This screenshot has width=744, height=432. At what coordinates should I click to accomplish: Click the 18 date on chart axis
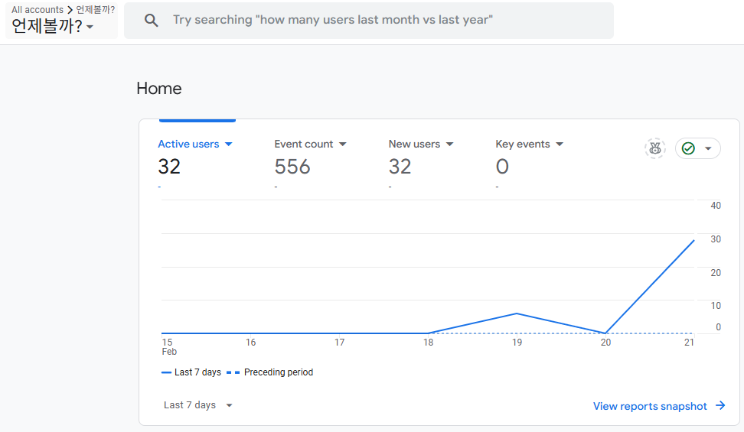(x=428, y=343)
